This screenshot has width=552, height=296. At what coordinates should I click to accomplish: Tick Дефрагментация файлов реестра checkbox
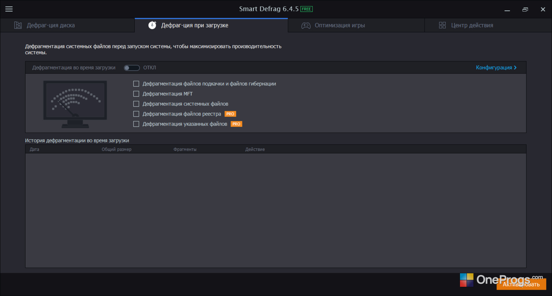136,114
